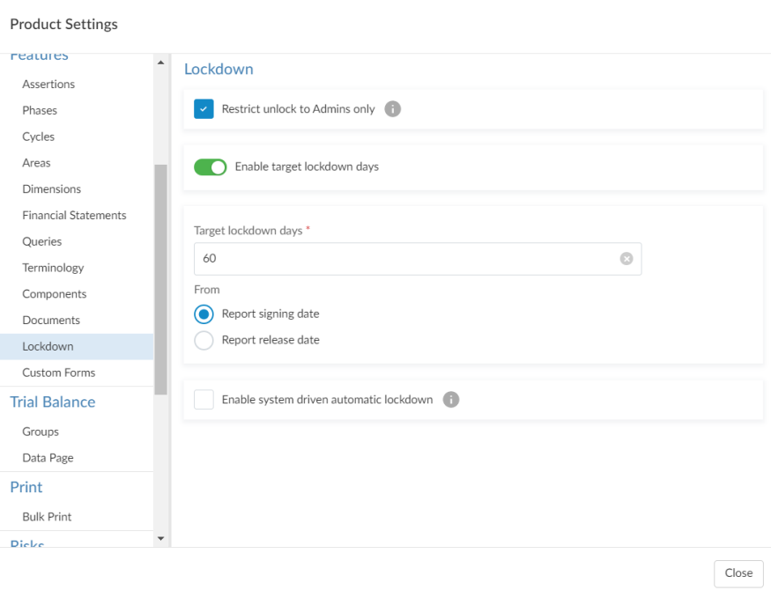Close the Product Settings dialog

coord(738,573)
